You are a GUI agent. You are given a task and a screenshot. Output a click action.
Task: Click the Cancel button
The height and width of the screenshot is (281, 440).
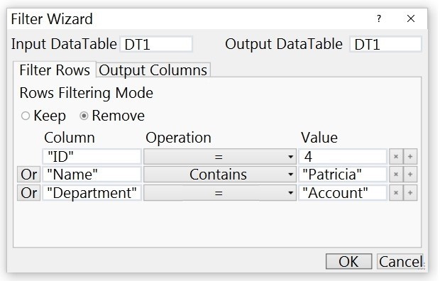point(400,261)
